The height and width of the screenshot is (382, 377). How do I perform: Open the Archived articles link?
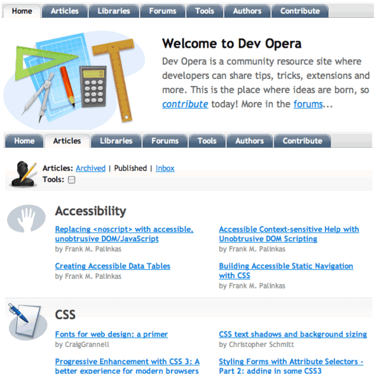coord(90,168)
